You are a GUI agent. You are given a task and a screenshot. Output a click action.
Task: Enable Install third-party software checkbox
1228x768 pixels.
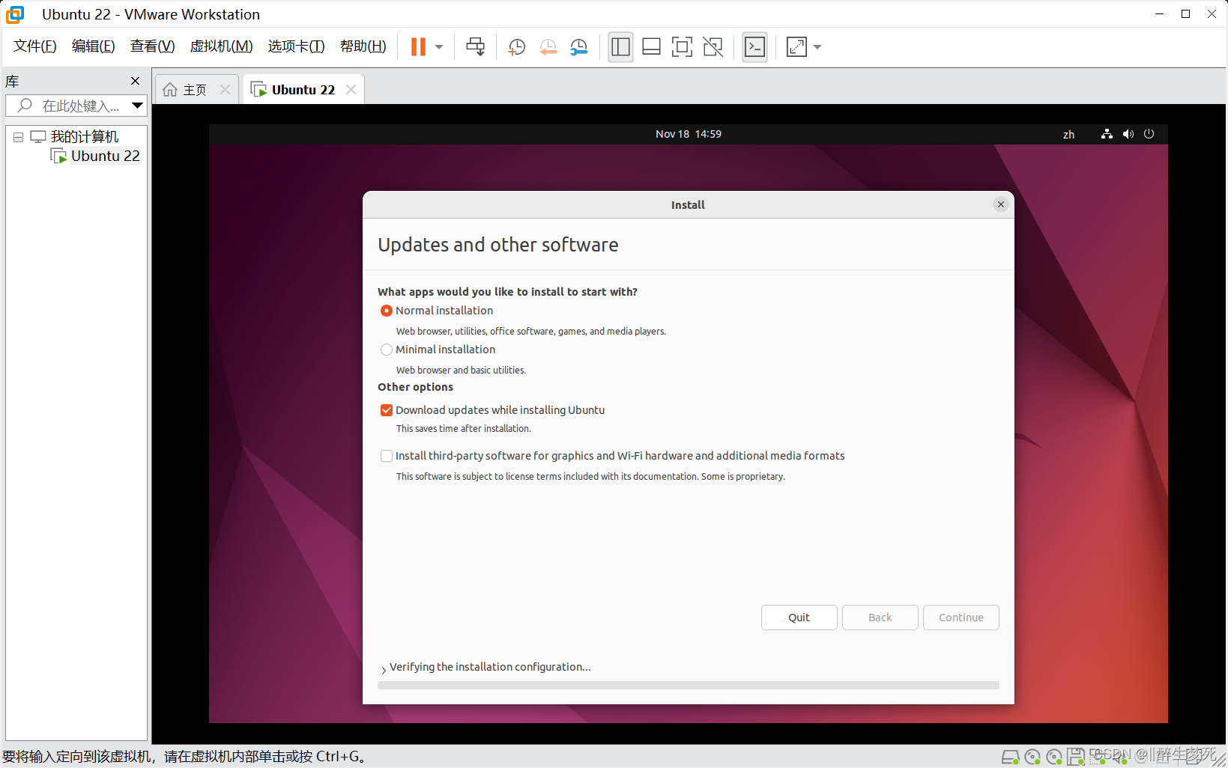386,456
